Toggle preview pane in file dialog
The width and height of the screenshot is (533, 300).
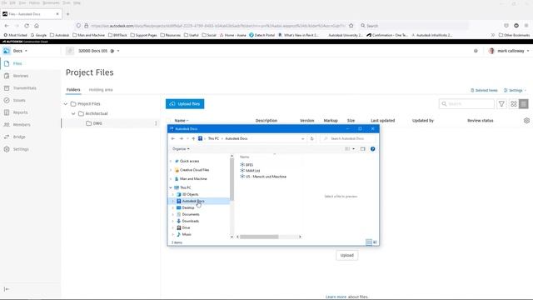[363, 149]
